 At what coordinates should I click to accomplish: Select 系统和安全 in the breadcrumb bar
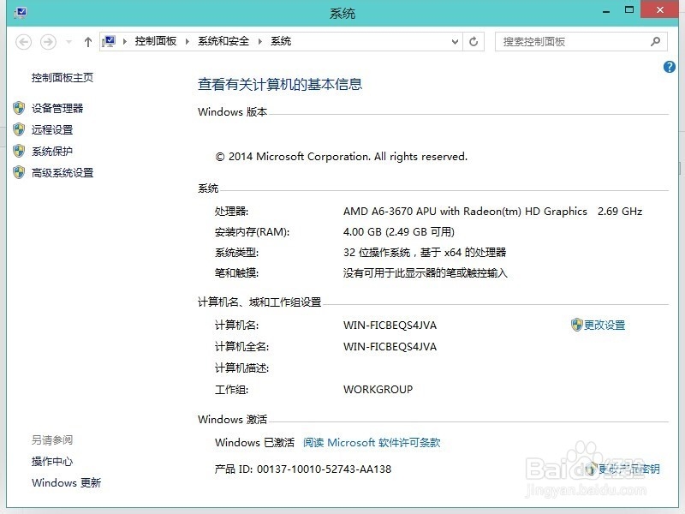click(x=221, y=41)
